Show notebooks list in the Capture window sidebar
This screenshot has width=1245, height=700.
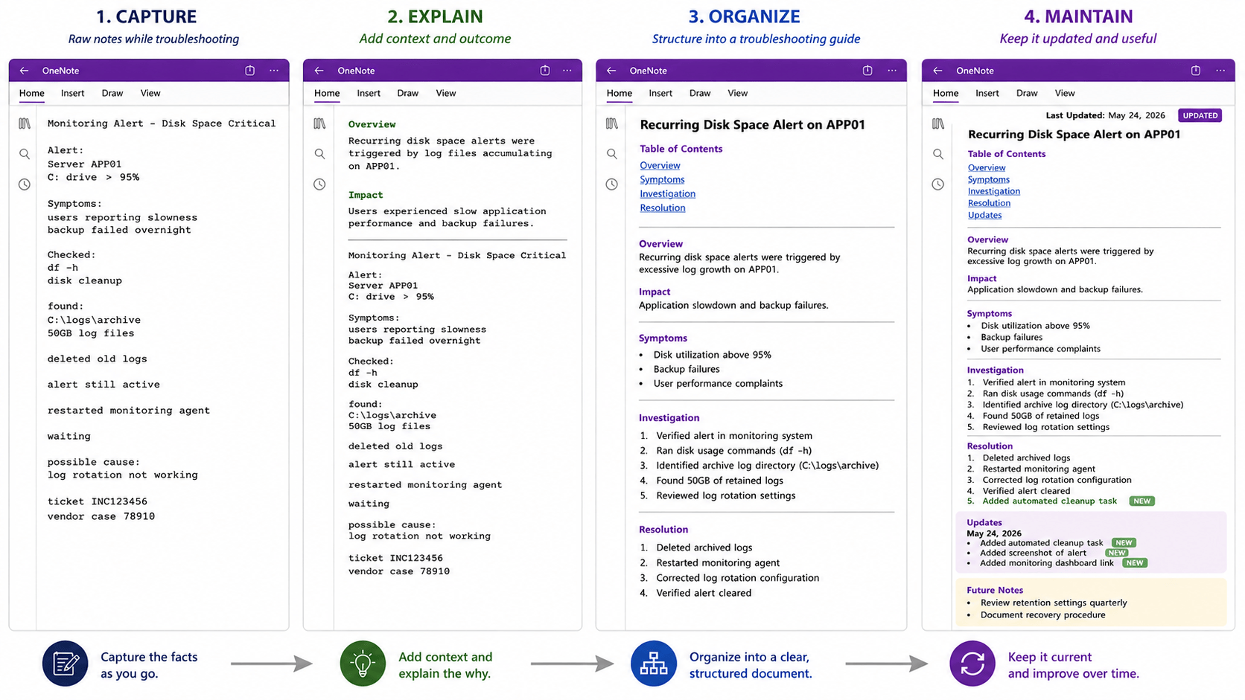25,123
